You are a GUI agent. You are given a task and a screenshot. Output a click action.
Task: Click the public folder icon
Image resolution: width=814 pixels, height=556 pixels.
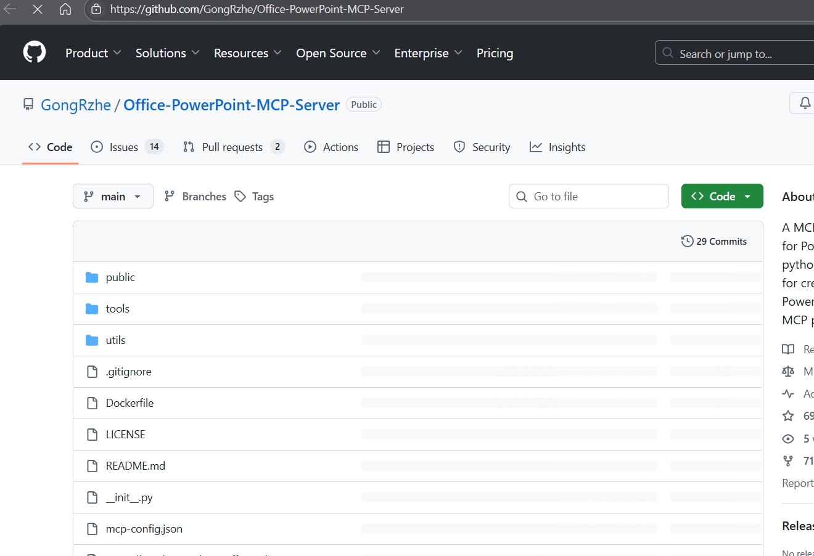[92, 277]
